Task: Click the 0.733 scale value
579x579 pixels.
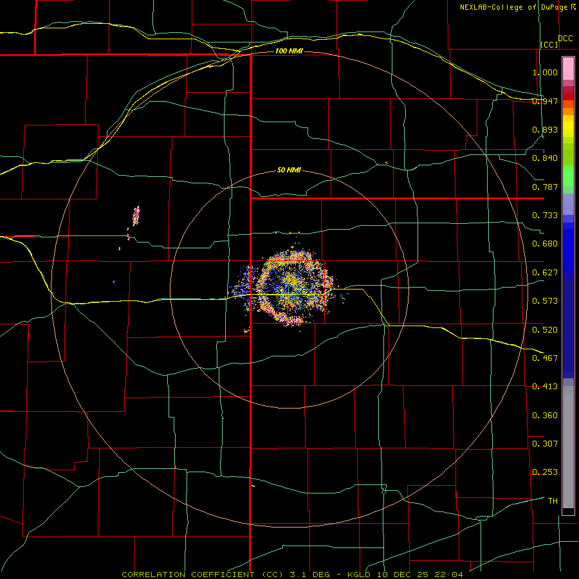Action: 545,216
